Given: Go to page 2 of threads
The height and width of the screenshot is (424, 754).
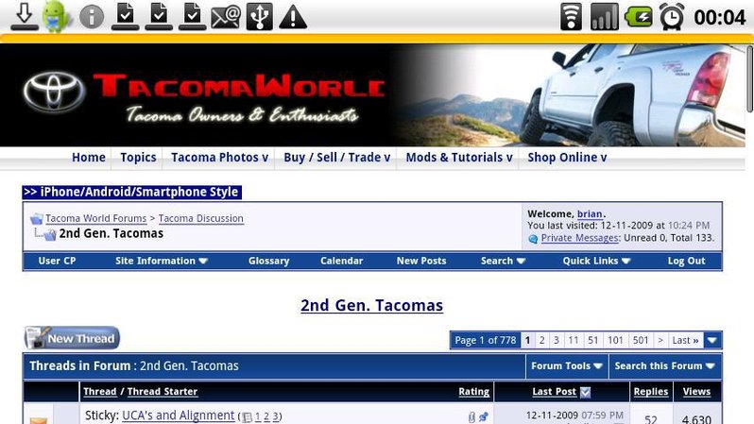Looking at the screenshot, I should click(x=542, y=340).
